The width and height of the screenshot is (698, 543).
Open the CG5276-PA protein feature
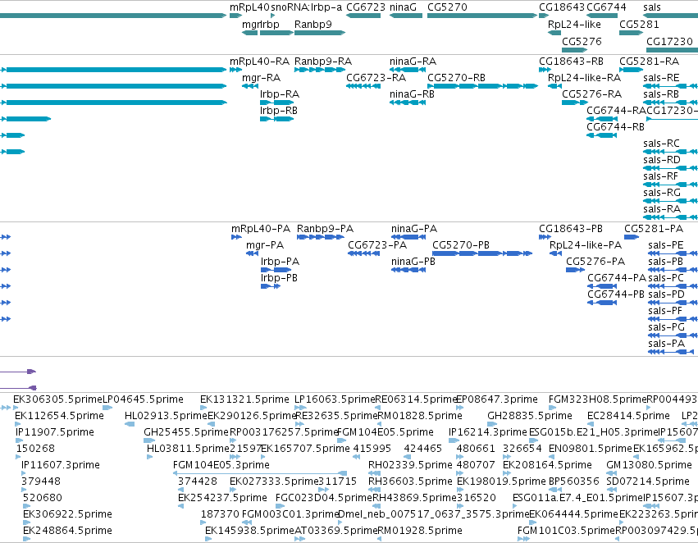click(575, 270)
